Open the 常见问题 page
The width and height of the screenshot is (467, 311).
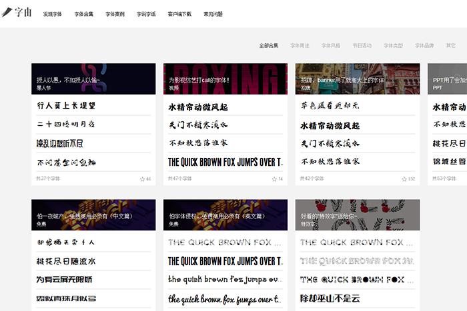click(x=213, y=14)
